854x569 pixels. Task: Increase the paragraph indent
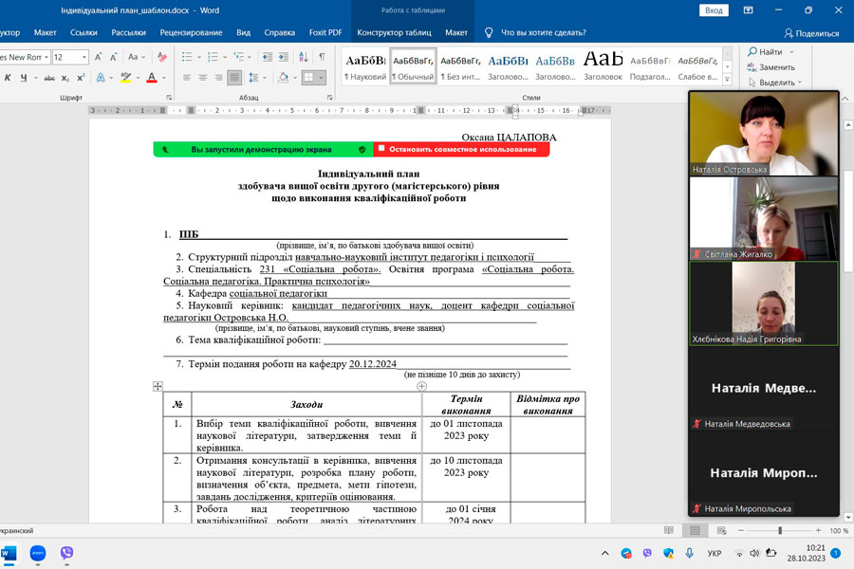click(282, 57)
